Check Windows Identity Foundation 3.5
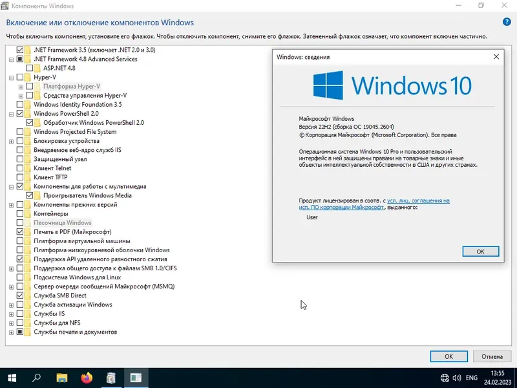 pos(20,105)
